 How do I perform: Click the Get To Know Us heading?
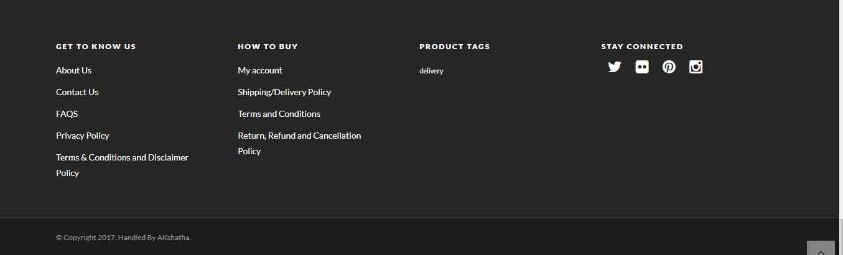pos(96,47)
